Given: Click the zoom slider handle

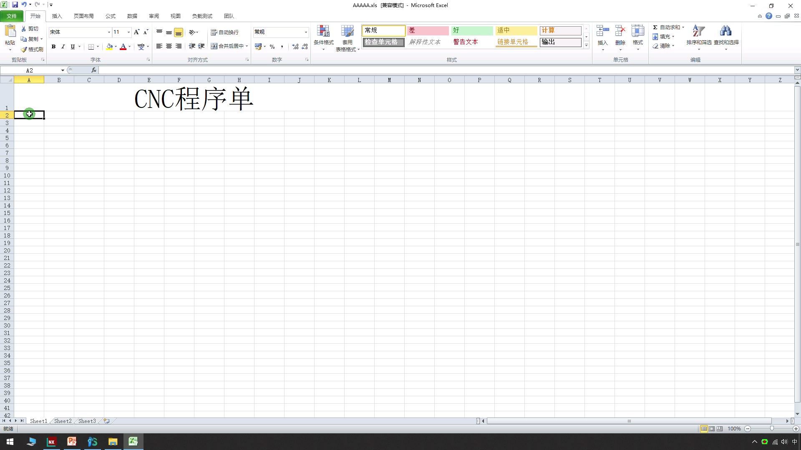Looking at the screenshot, I should (x=772, y=429).
